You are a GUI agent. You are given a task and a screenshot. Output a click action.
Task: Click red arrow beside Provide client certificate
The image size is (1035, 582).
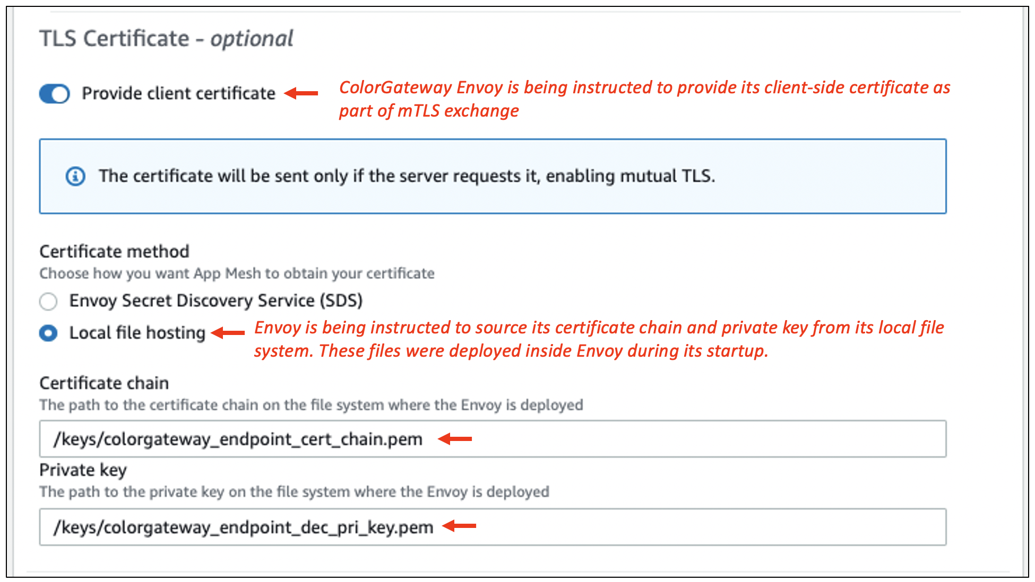pos(301,94)
